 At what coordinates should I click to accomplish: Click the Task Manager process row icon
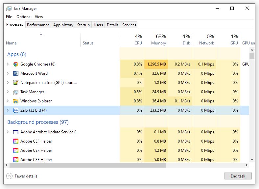pos(15,92)
